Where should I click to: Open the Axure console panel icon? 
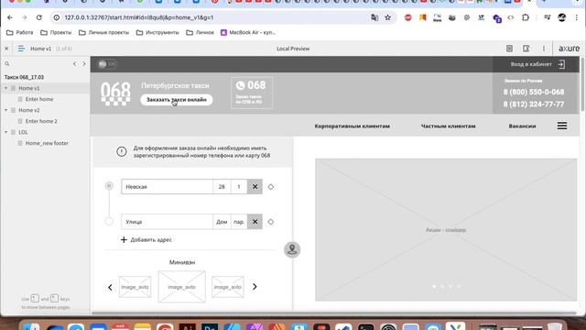(x=526, y=49)
